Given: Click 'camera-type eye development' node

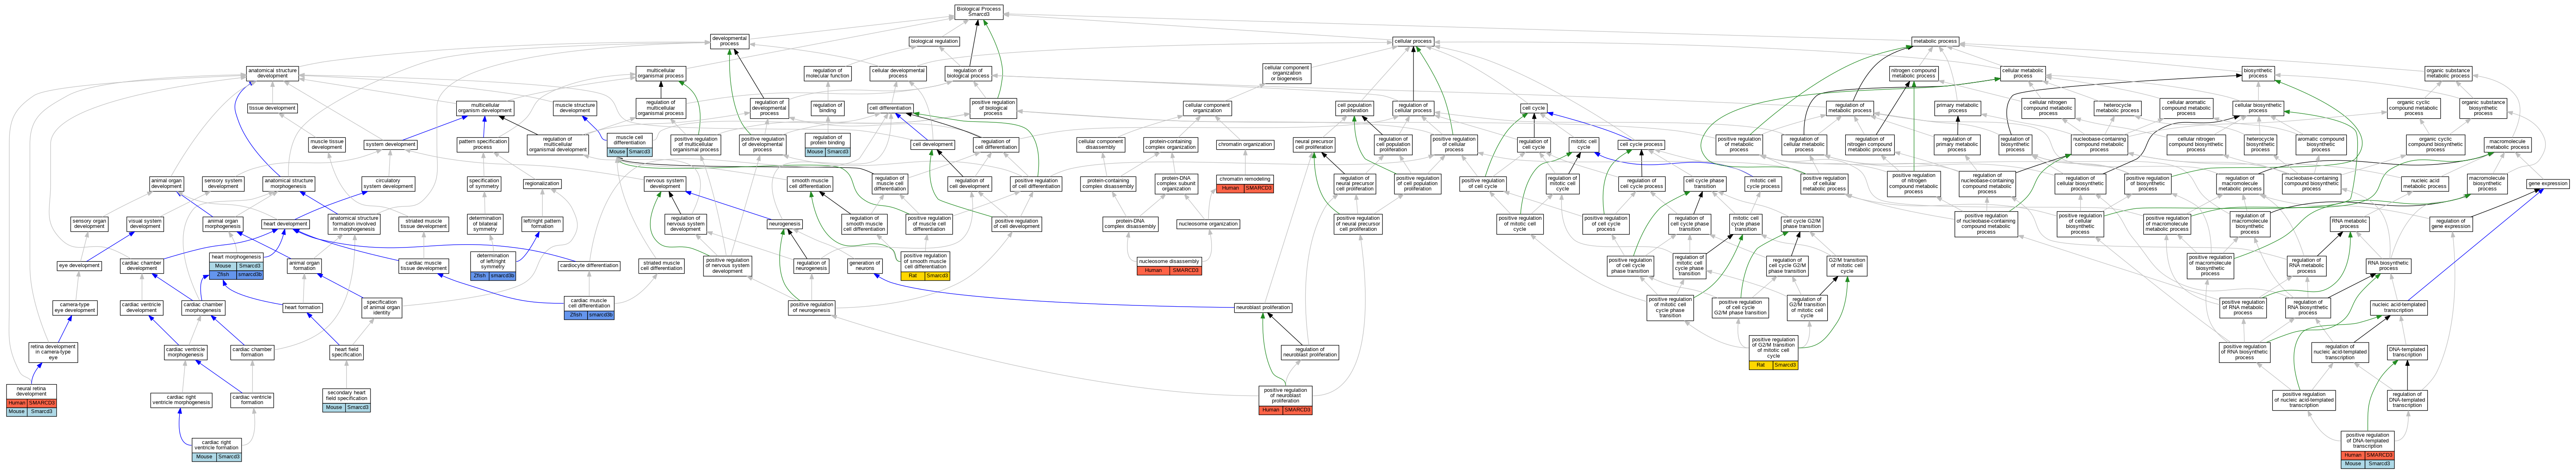Looking at the screenshot, I should click(x=75, y=307).
